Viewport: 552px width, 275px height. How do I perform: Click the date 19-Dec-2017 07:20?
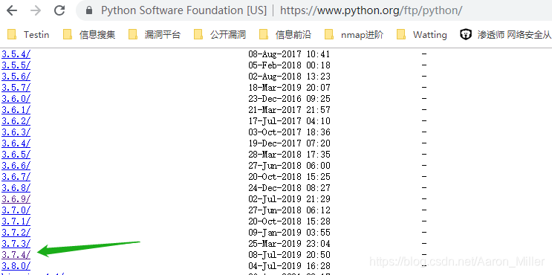click(x=289, y=143)
